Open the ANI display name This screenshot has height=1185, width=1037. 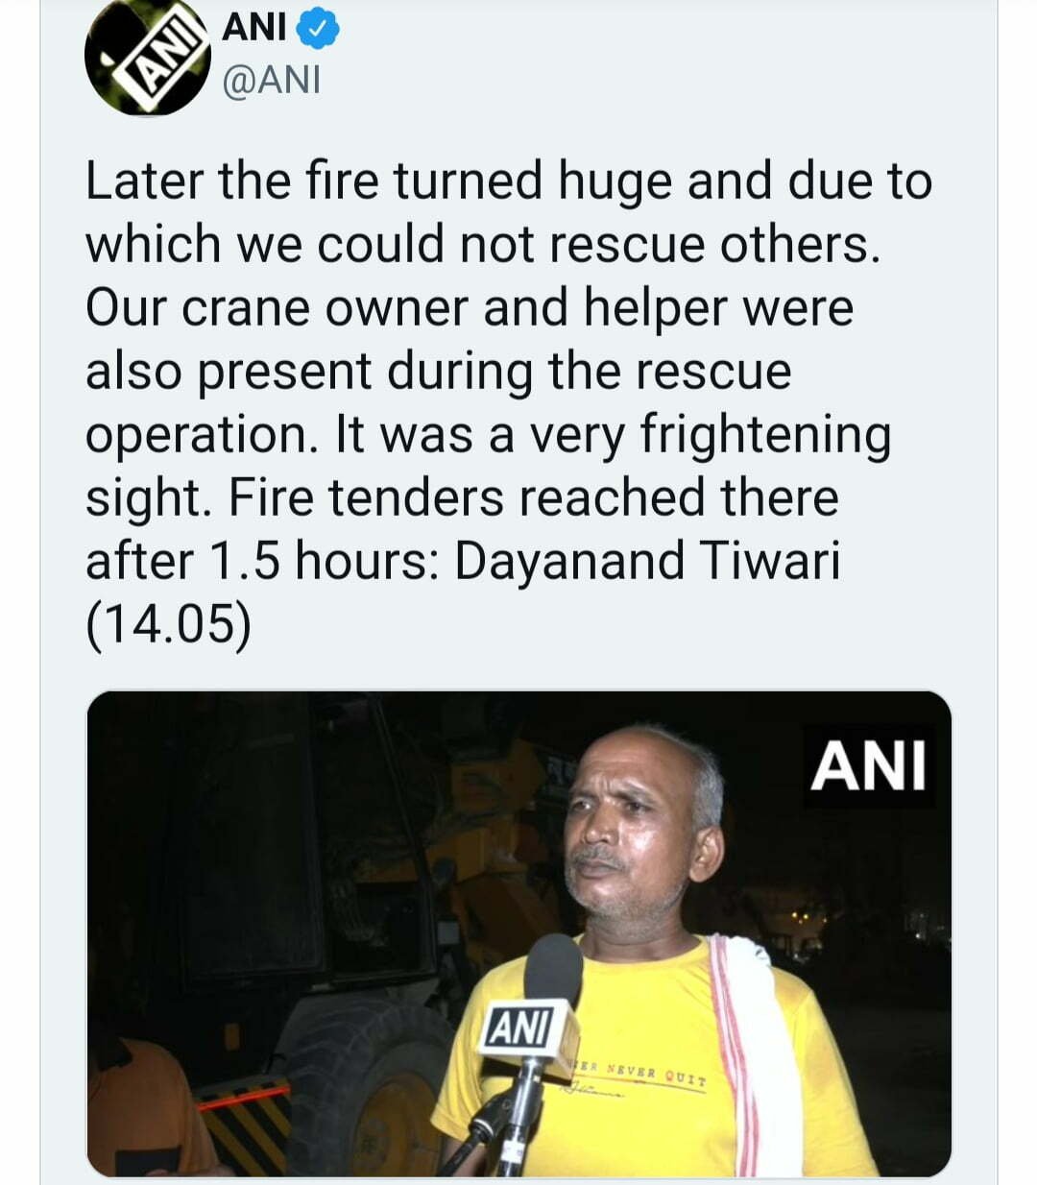(x=254, y=28)
